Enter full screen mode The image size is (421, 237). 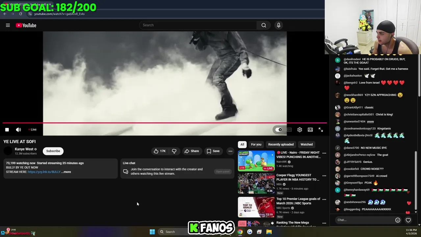pyautogui.click(x=321, y=130)
